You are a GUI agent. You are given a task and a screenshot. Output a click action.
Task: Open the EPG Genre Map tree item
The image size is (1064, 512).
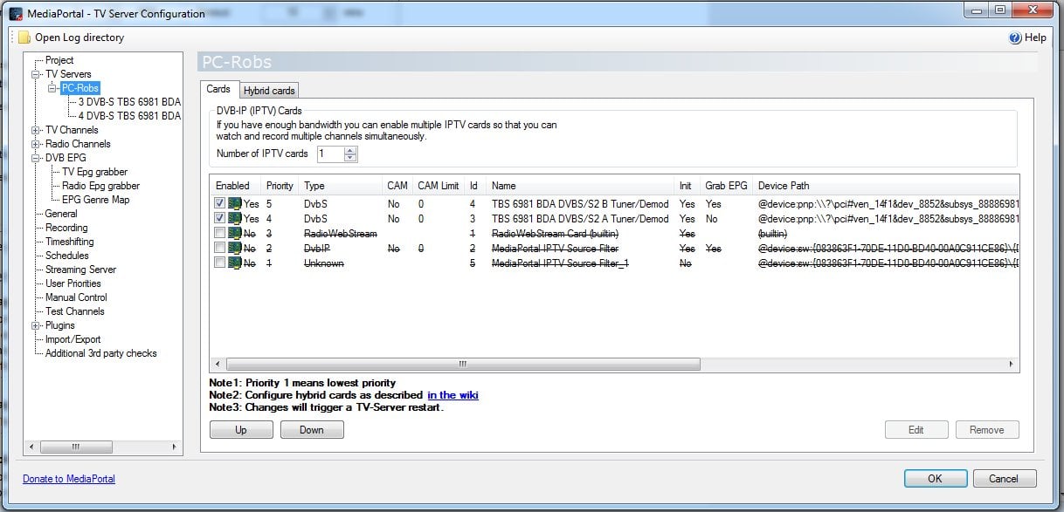(x=95, y=200)
